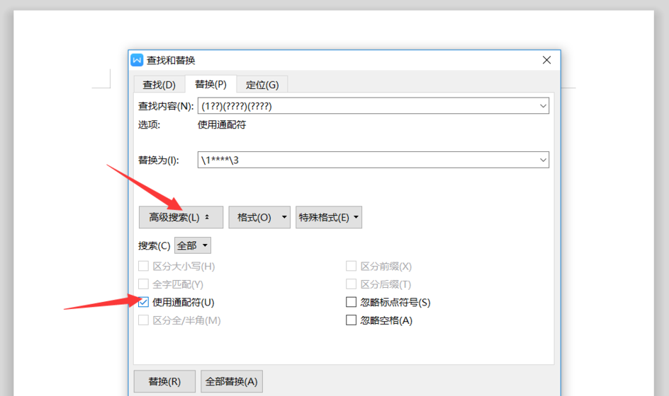Click the 使用通配符 text beside 选项
Screen dimensions: 669x396
[x=222, y=124]
